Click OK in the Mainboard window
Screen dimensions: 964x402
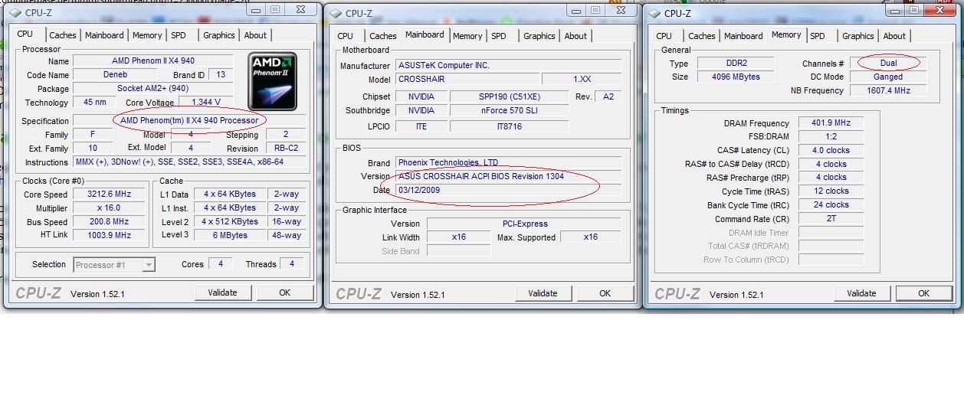[x=605, y=293]
